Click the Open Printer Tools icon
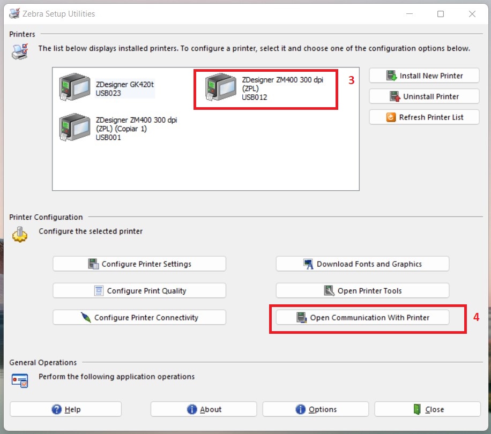The image size is (491, 434). pos(329,291)
